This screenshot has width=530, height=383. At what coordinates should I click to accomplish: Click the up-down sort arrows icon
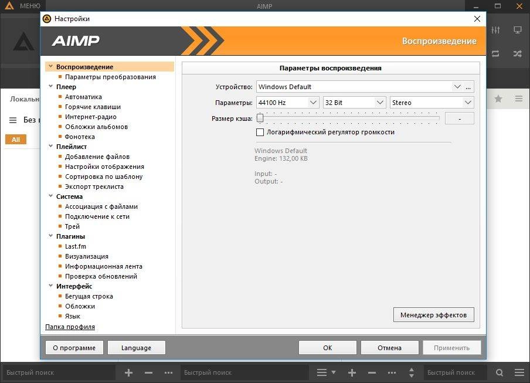click(412, 372)
